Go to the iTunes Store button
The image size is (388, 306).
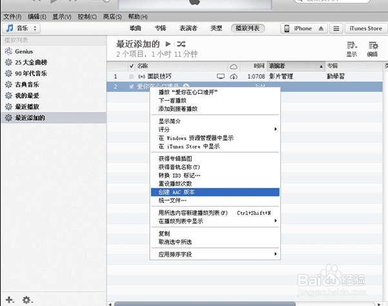coord(365,28)
